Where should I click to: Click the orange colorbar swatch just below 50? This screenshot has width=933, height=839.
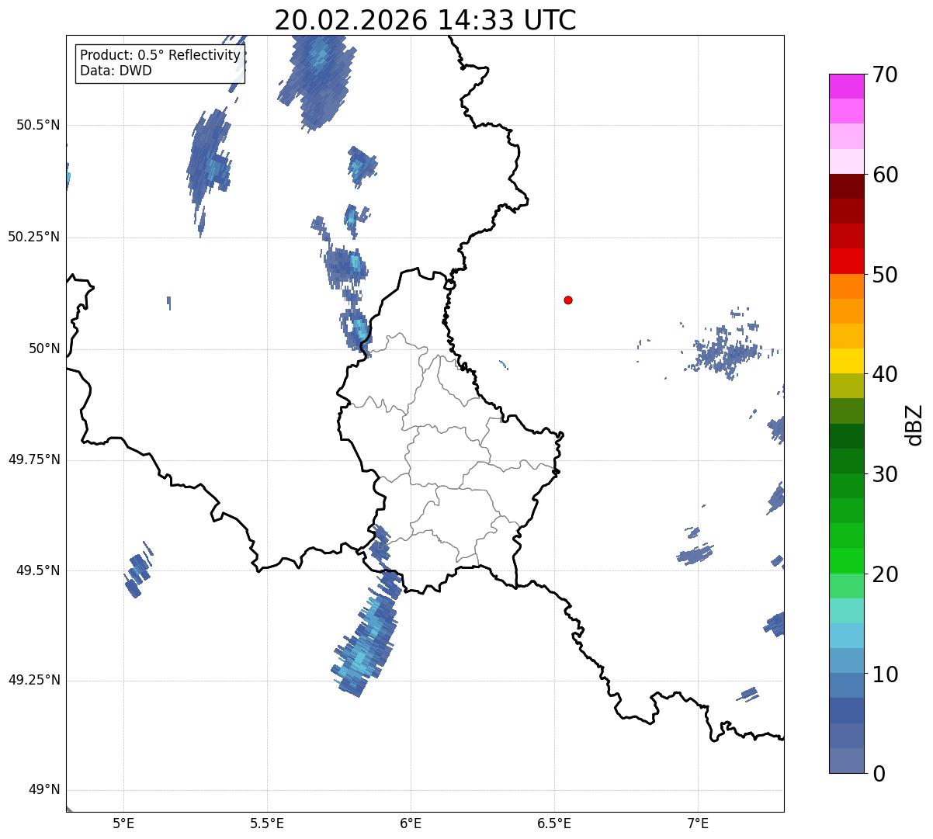[847, 286]
